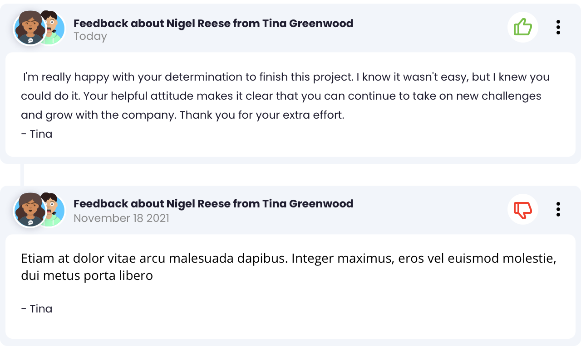Open the three-dot menu on today's feedback
The image size is (581, 346).
(558, 27)
